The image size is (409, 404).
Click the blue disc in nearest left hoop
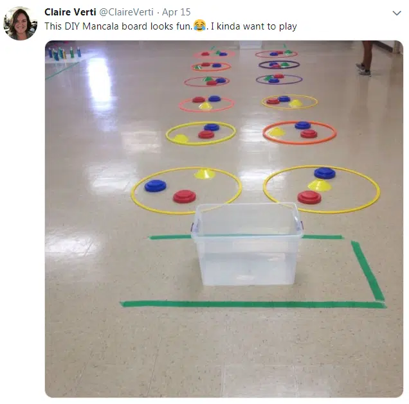[155, 186]
